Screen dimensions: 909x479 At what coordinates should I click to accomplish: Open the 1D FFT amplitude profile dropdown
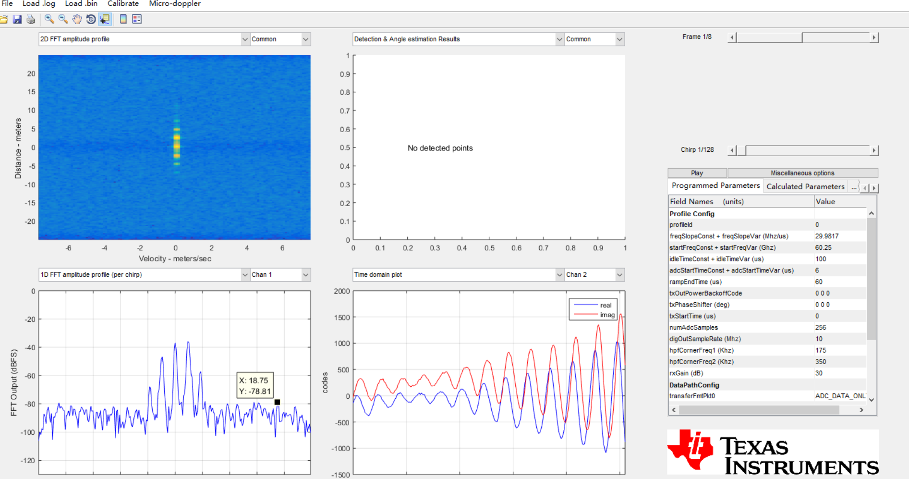pos(144,274)
